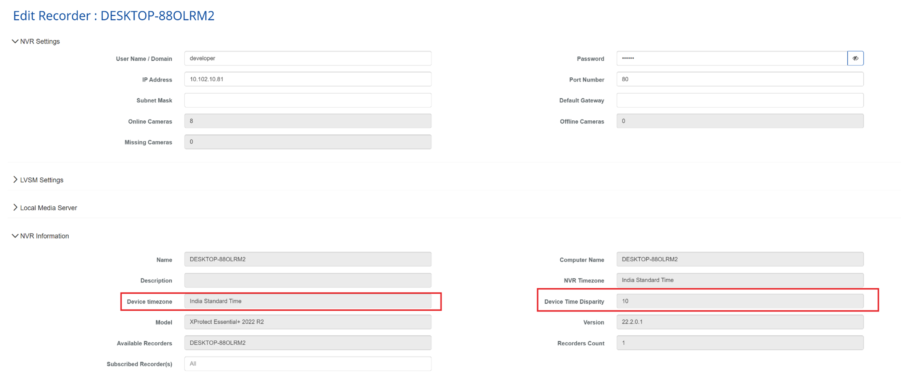Click the Device Time Disparity field
Image resolution: width=901 pixels, height=377 pixels.
click(739, 301)
